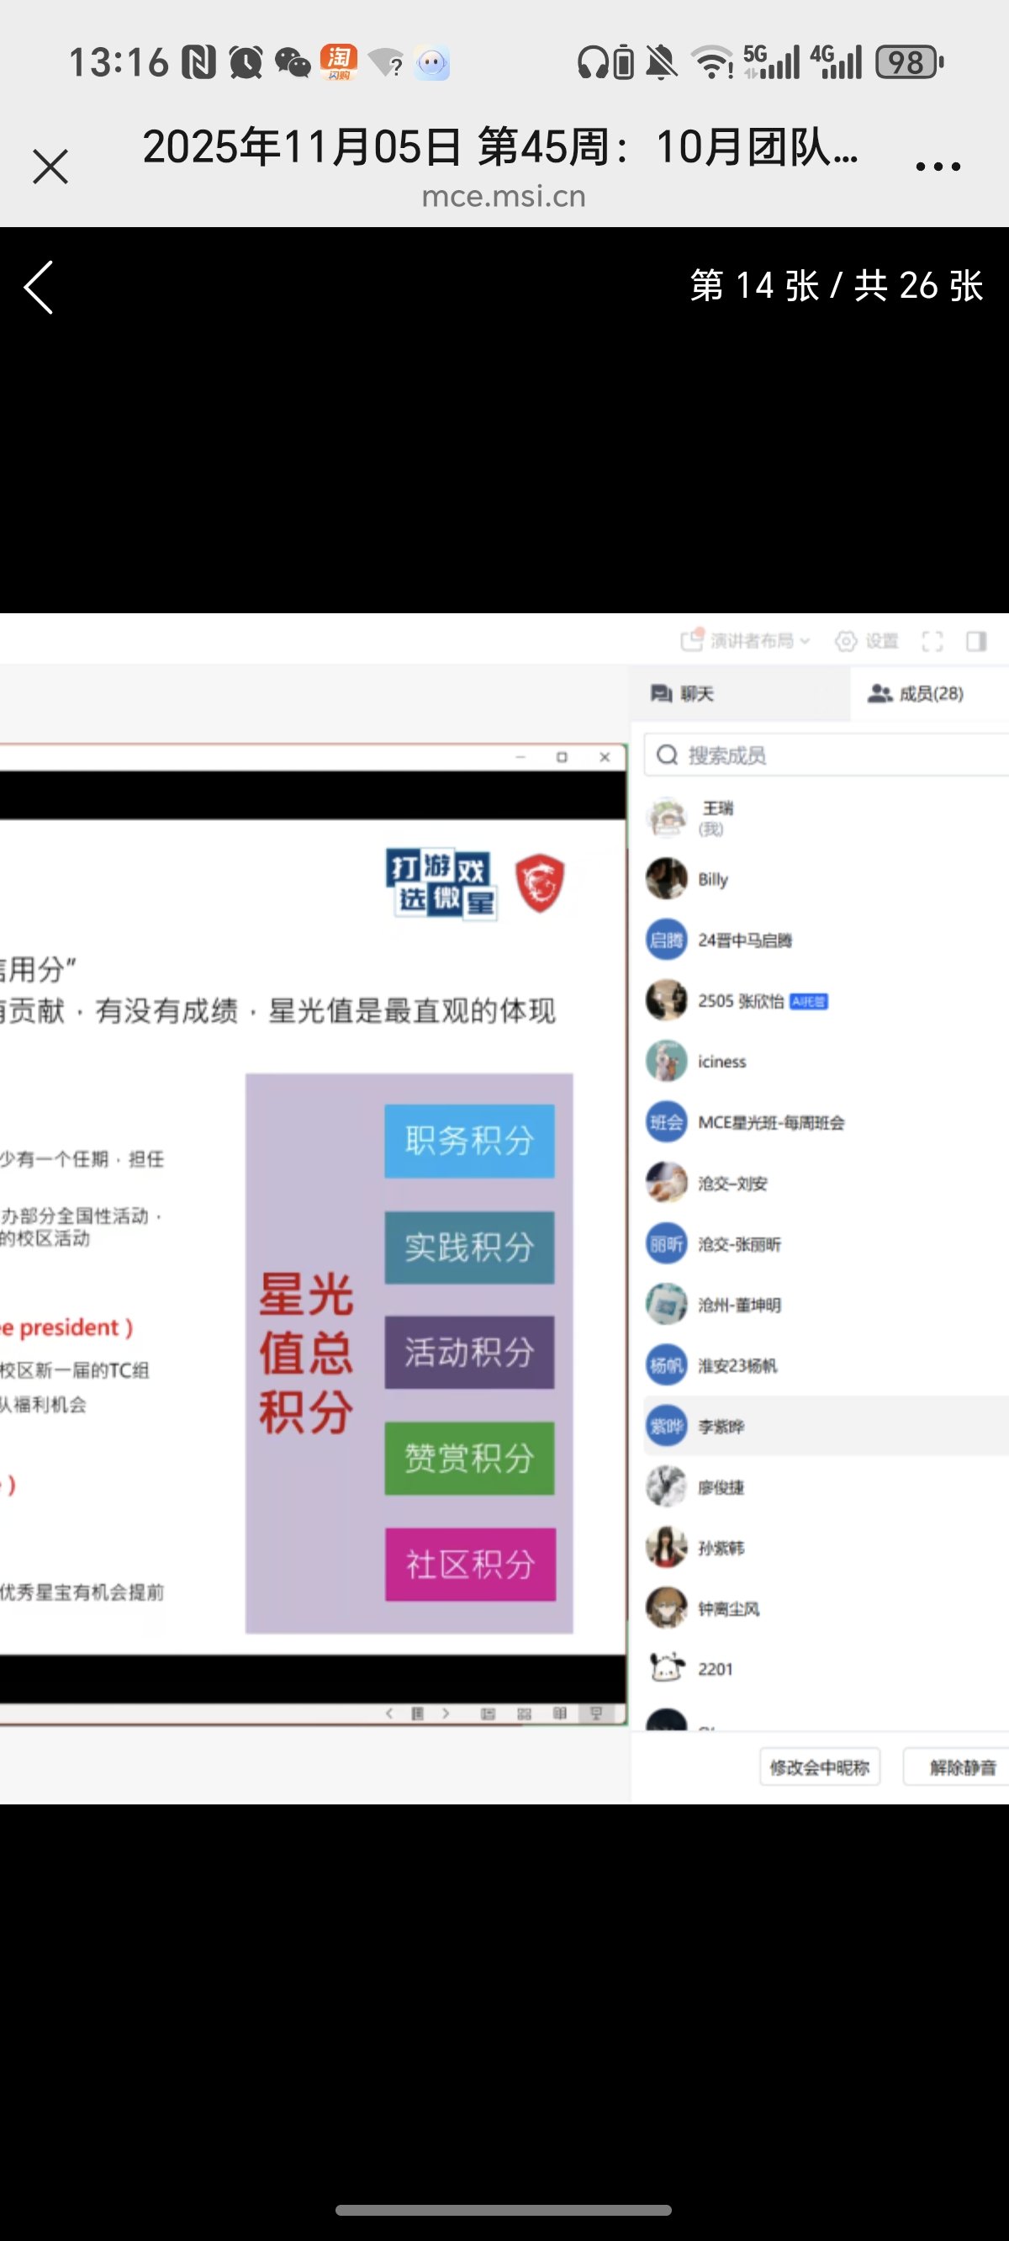Select member 王瑞 (我)
The width and height of the screenshot is (1009, 2241).
pyautogui.click(x=827, y=817)
